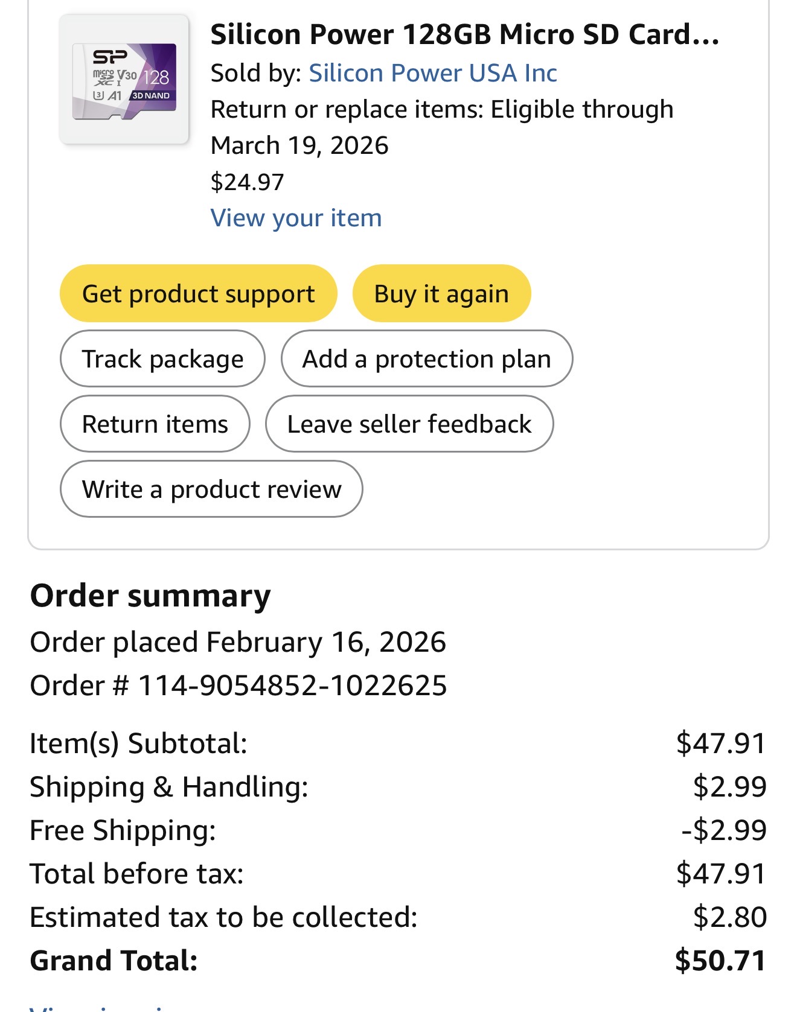Click the Order summary heading
The image size is (797, 1012).
click(150, 596)
